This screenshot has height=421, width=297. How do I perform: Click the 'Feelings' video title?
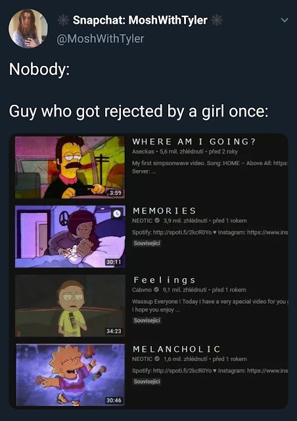[164, 280]
